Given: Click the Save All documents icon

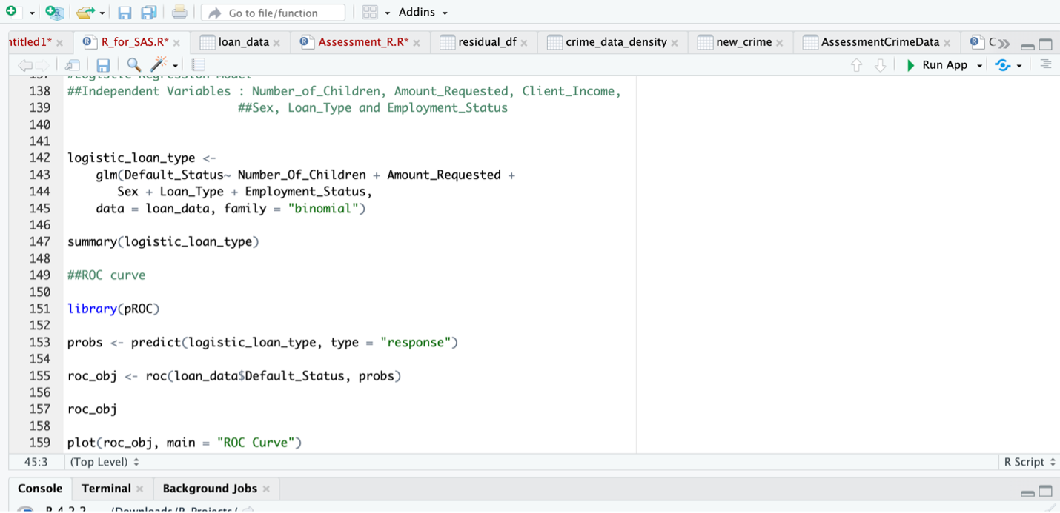Looking at the screenshot, I should point(149,13).
